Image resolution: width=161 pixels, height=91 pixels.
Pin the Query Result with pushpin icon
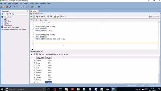tap(31, 55)
